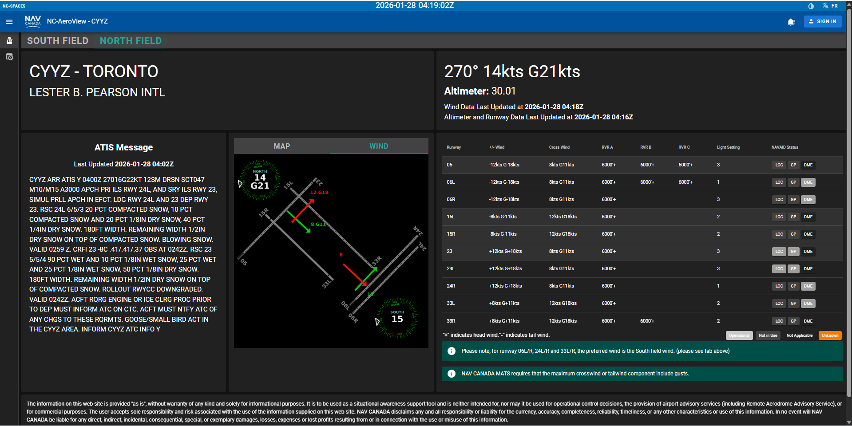Click the SIGN IN button

click(x=822, y=21)
